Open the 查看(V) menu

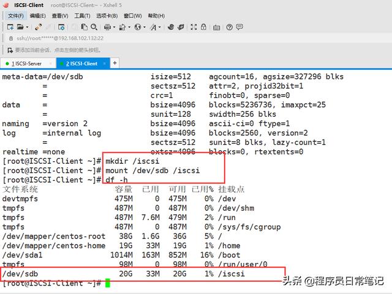click(60, 16)
